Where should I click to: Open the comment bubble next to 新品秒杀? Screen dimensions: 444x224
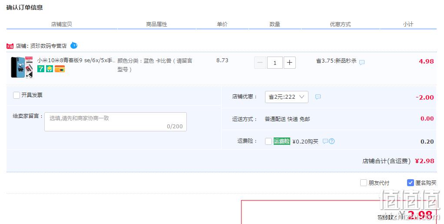[x=362, y=62]
